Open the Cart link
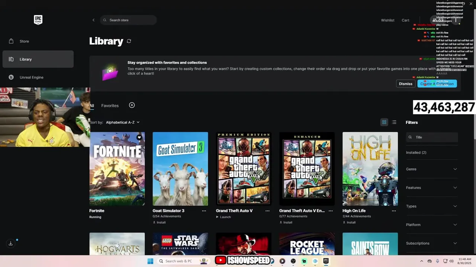476x267 pixels. click(405, 20)
